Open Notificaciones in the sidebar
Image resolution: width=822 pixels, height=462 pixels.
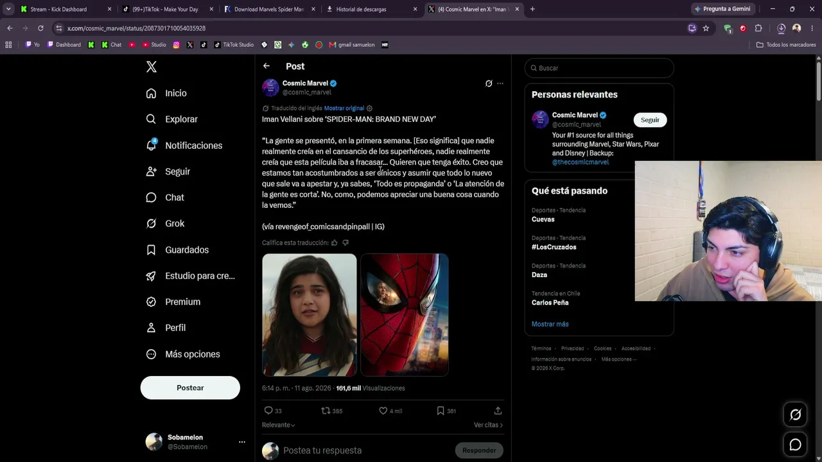point(184,146)
